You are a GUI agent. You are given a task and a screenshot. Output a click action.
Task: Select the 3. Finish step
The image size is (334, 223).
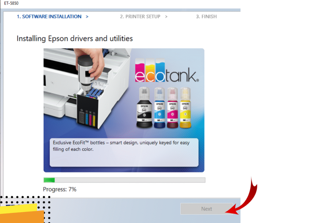click(x=206, y=17)
